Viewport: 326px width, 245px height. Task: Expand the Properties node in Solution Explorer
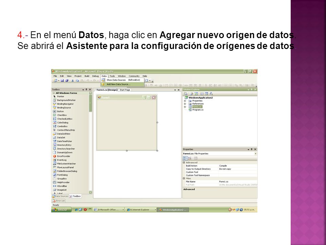pos(185,101)
